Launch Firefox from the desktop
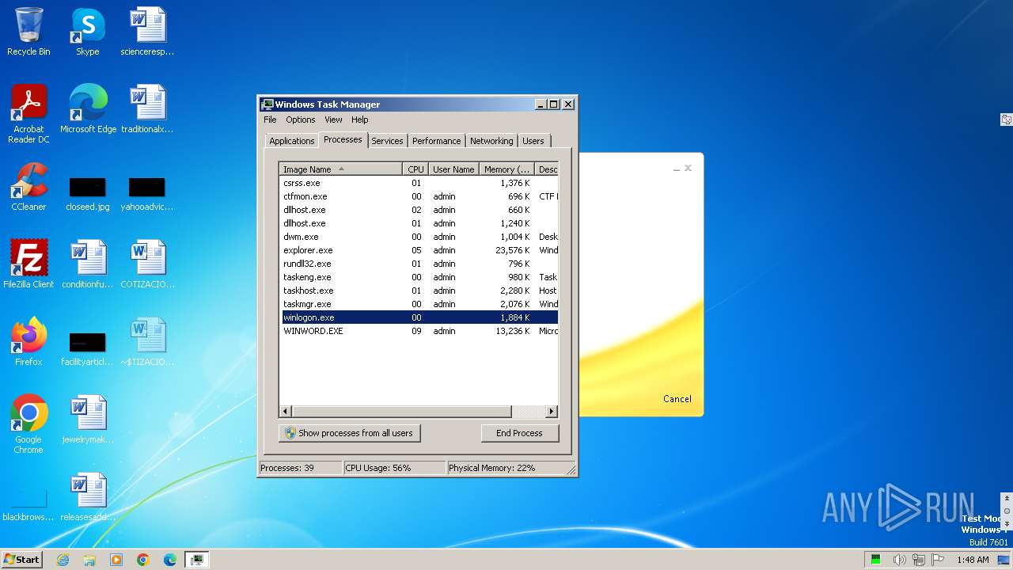1013x570 pixels. (x=28, y=341)
